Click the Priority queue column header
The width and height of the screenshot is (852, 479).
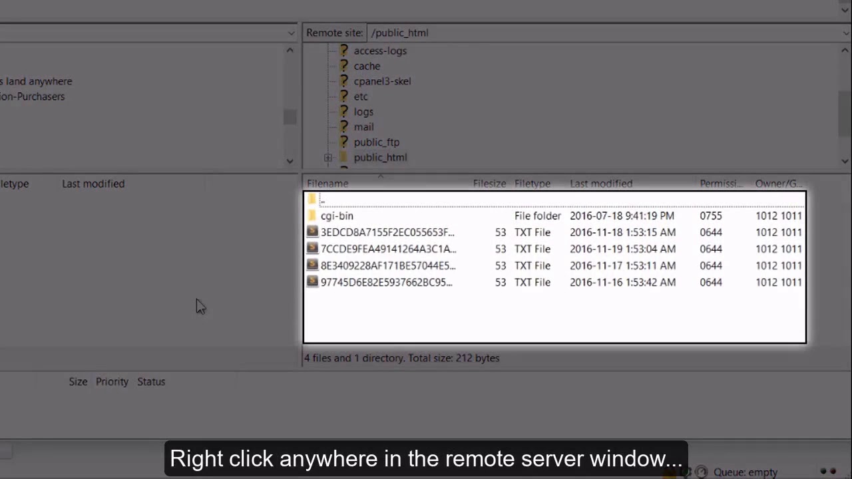tap(112, 382)
